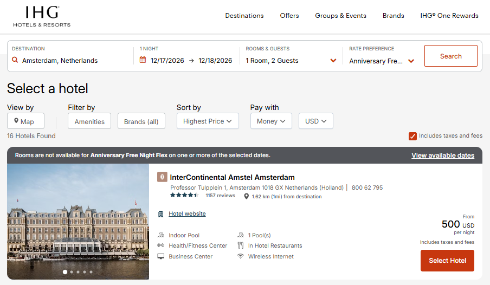Image resolution: width=490 pixels, height=285 pixels.
Task: Click the Indoor Pool amenity icon
Action: click(x=161, y=235)
